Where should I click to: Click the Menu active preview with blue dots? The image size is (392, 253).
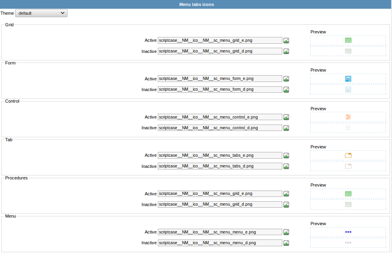[348, 232]
